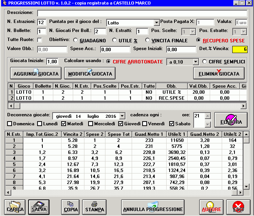
Task: Select the UTILE % radio button
Action: coord(114,40)
